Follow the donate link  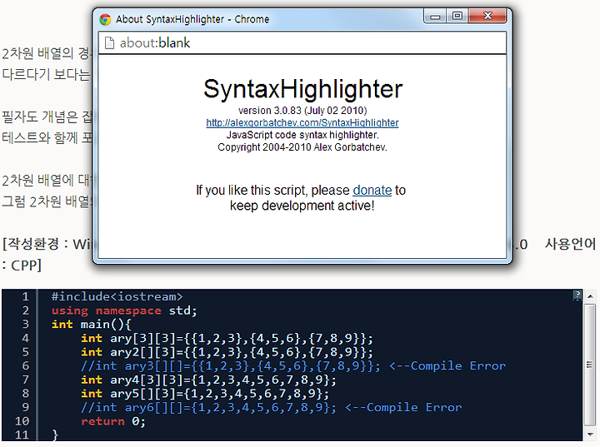tap(372, 190)
